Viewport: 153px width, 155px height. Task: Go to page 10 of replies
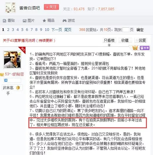click(47, 30)
